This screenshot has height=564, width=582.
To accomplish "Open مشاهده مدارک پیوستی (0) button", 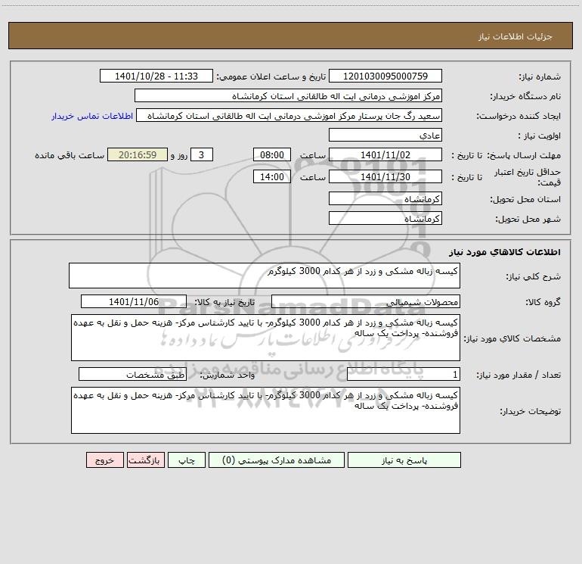I will pyautogui.click(x=276, y=460).
